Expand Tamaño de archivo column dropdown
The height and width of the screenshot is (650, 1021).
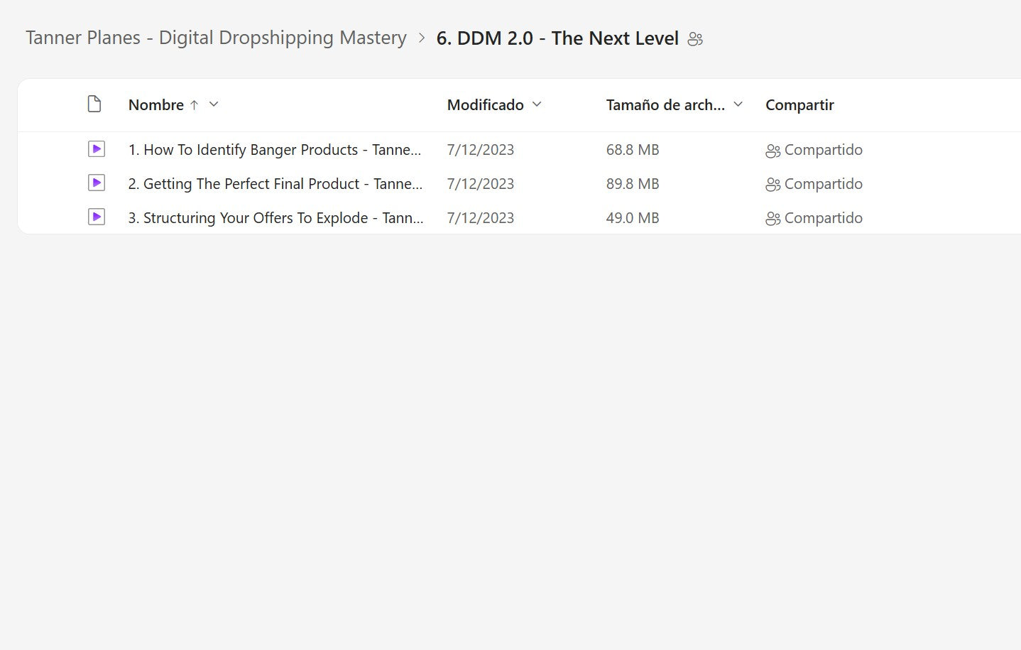pos(738,104)
